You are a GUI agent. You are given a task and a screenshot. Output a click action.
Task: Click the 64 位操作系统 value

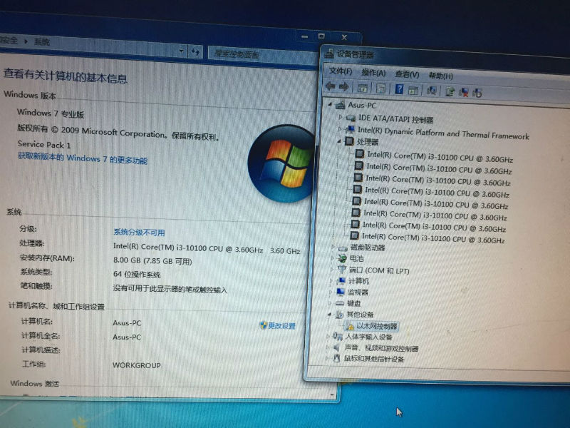click(137, 274)
